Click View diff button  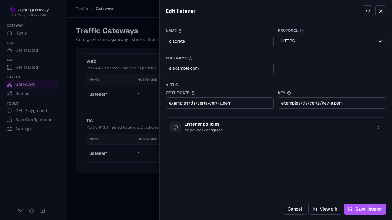(x=325, y=209)
